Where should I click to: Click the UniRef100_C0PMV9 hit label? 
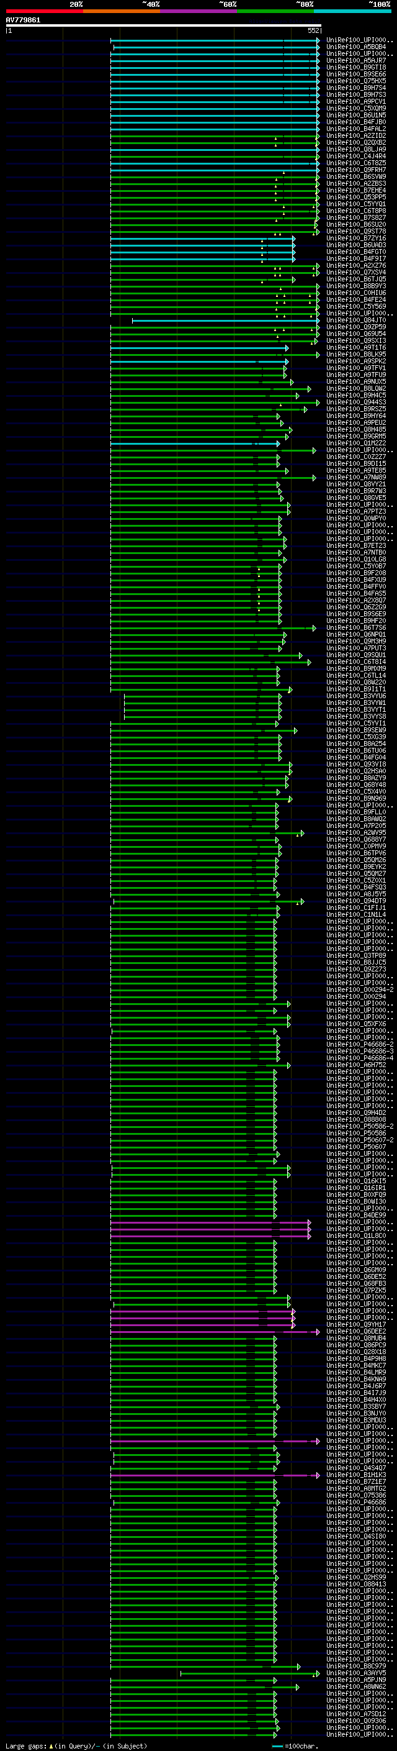(x=356, y=846)
